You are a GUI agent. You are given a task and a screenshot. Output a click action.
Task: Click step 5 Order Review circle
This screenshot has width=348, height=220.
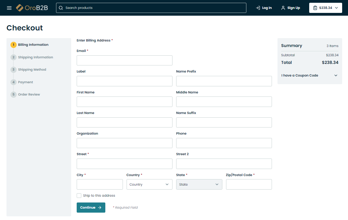click(x=14, y=95)
